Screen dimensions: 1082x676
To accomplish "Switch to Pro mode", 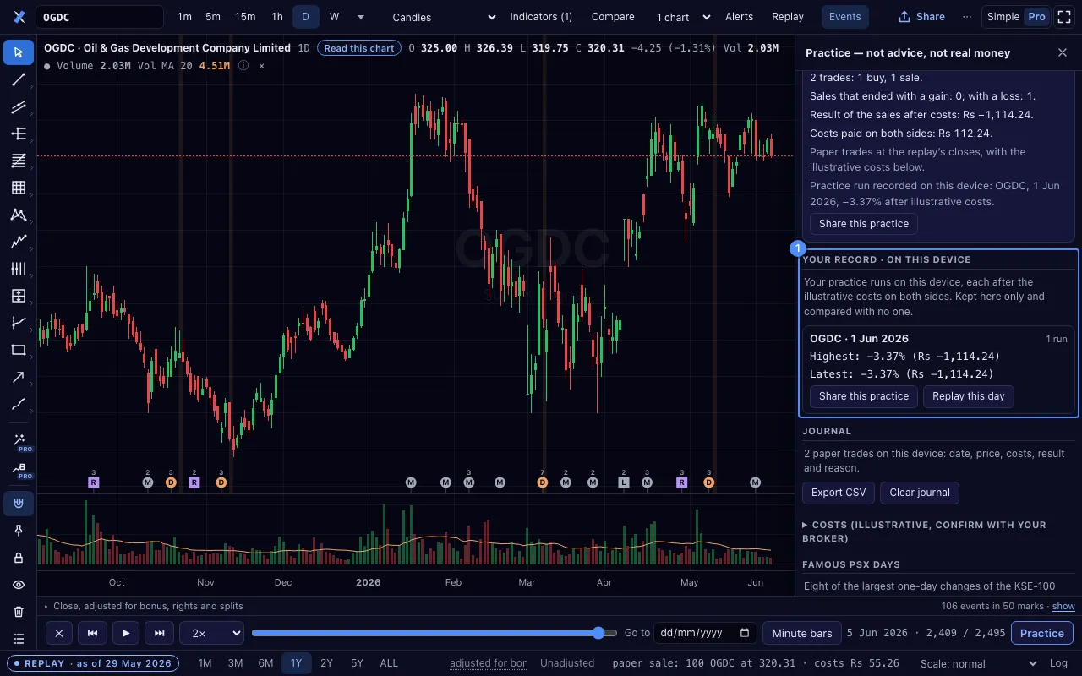I will [1036, 17].
